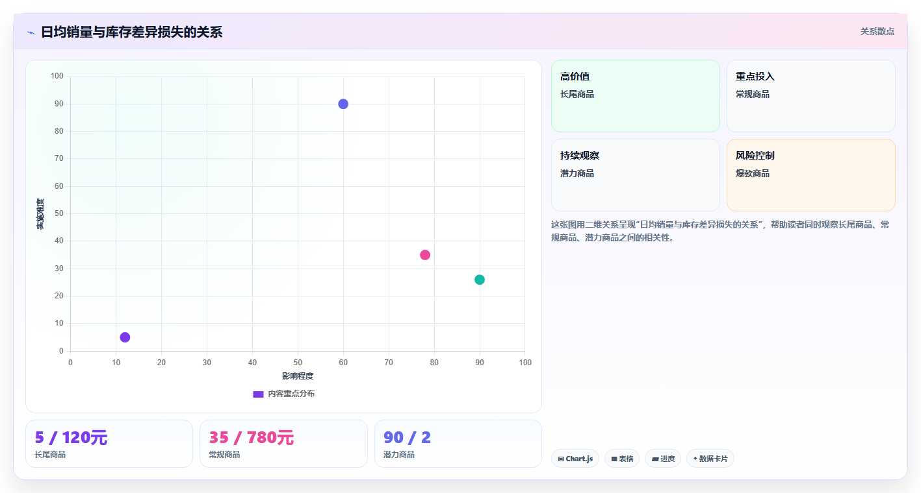Click the 影响程度 x-axis title
The height and width of the screenshot is (493, 921).
pos(298,376)
